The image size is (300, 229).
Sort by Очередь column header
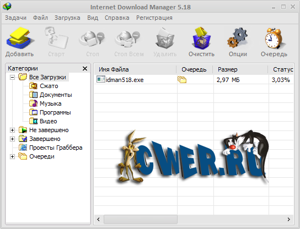point(194,69)
